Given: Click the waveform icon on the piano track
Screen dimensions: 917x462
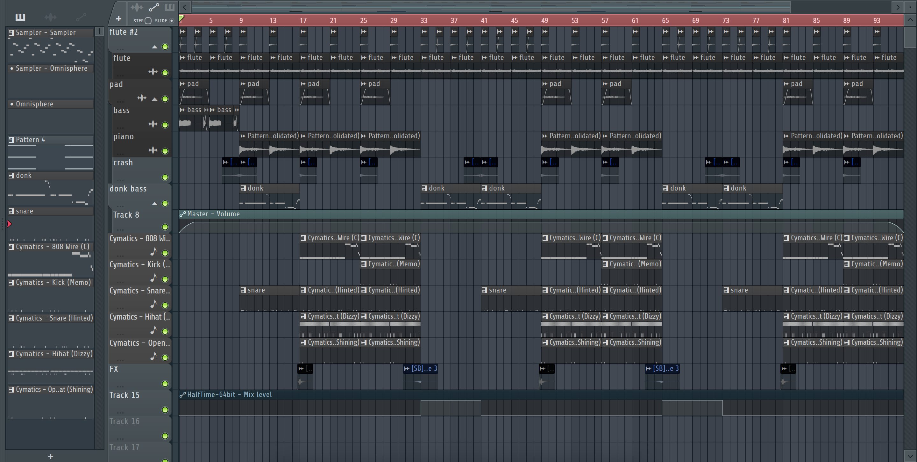Looking at the screenshot, I should [153, 150].
